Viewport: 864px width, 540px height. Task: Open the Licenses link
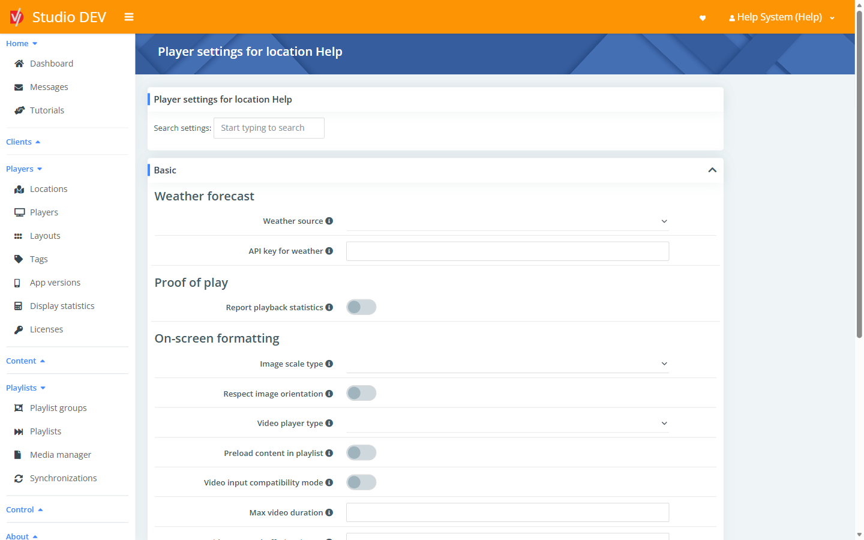pos(46,329)
